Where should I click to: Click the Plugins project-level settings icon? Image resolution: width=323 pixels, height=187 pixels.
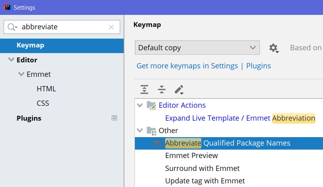pyautogui.click(x=114, y=118)
